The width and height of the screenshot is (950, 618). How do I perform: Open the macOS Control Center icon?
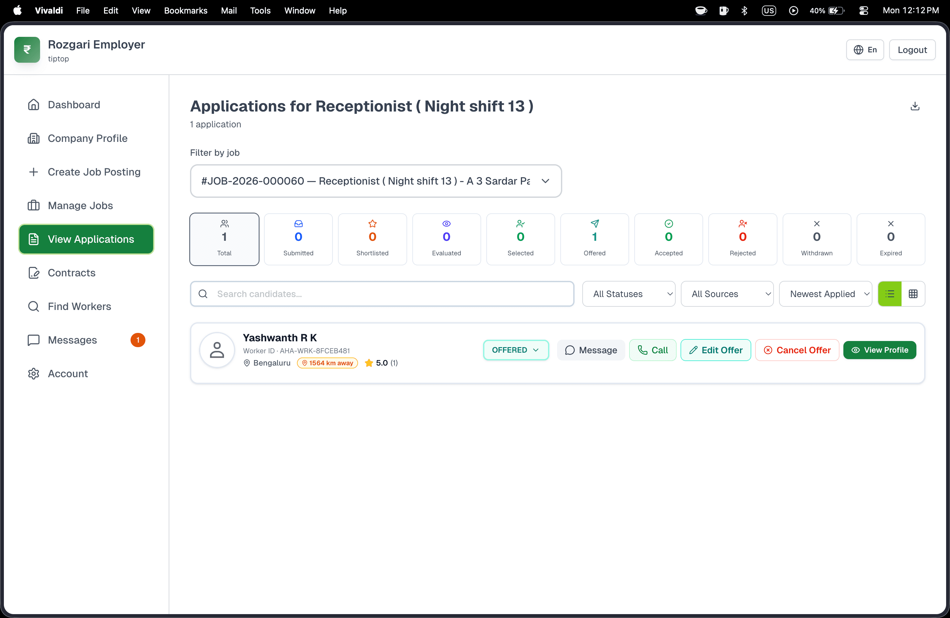click(x=863, y=10)
